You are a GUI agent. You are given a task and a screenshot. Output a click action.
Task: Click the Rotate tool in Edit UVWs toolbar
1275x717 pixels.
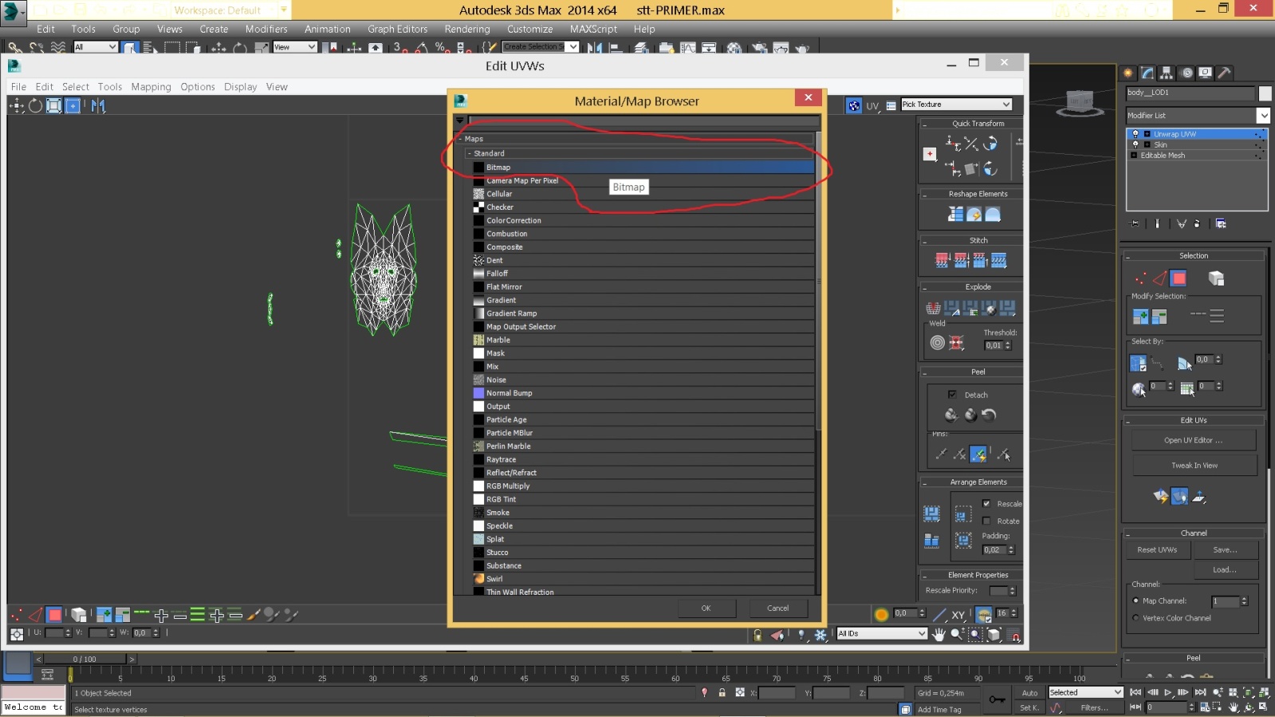coord(35,105)
